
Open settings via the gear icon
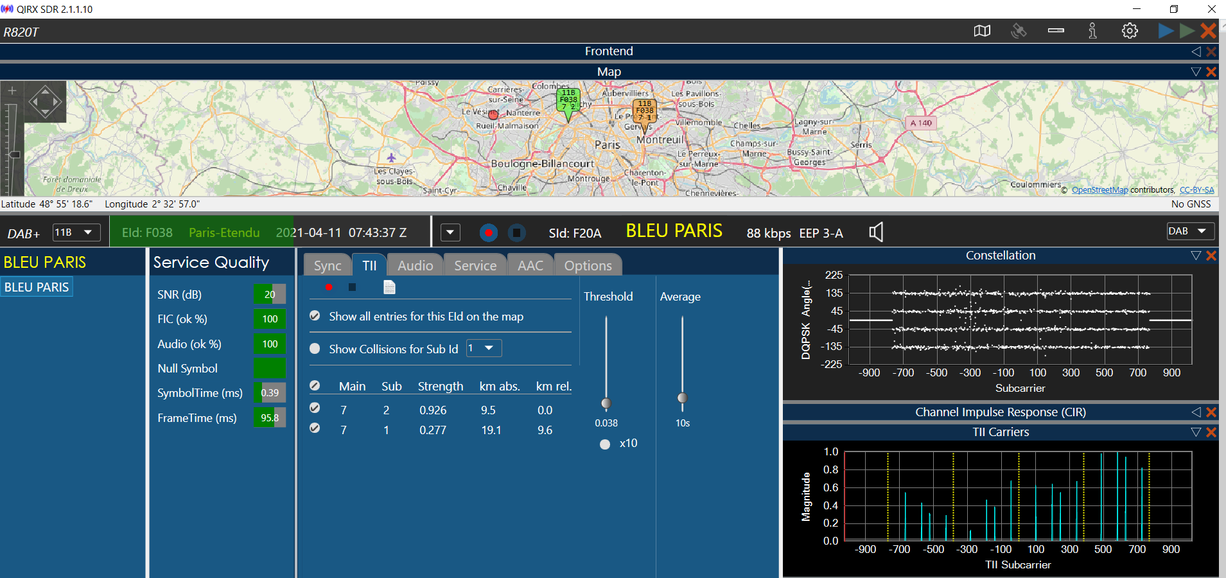tap(1130, 31)
